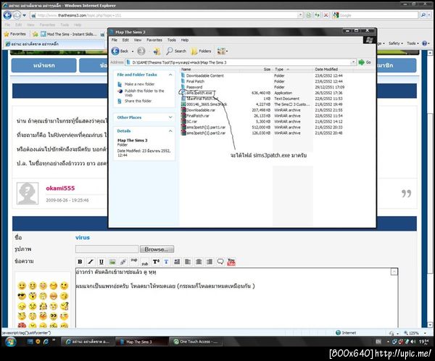Image resolution: width=435 pixels, height=361 pixels.
Task: Open the font size tool in editor
Action: click(156, 262)
